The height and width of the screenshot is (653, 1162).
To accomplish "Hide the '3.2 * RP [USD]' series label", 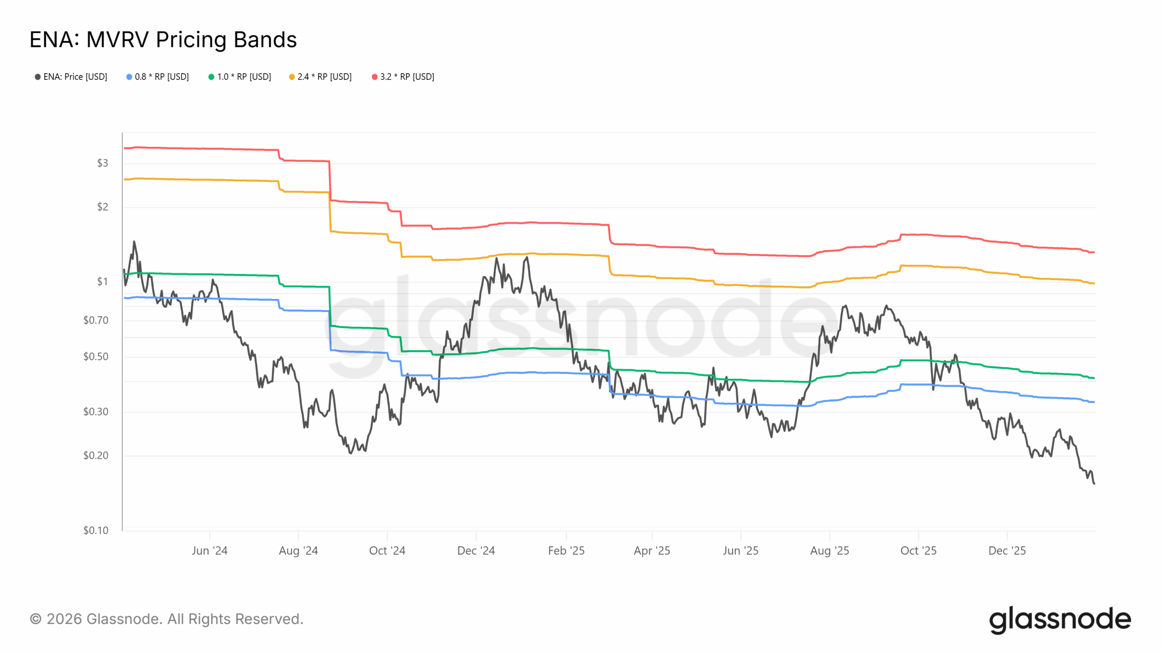I will (x=407, y=77).
